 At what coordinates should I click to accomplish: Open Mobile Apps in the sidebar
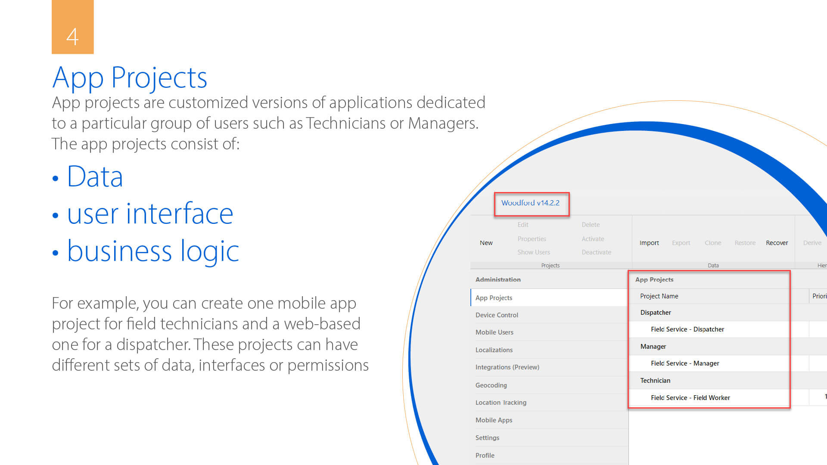tap(549, 420)
